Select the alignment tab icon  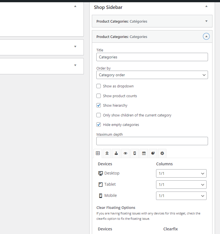tap(107, 153)
